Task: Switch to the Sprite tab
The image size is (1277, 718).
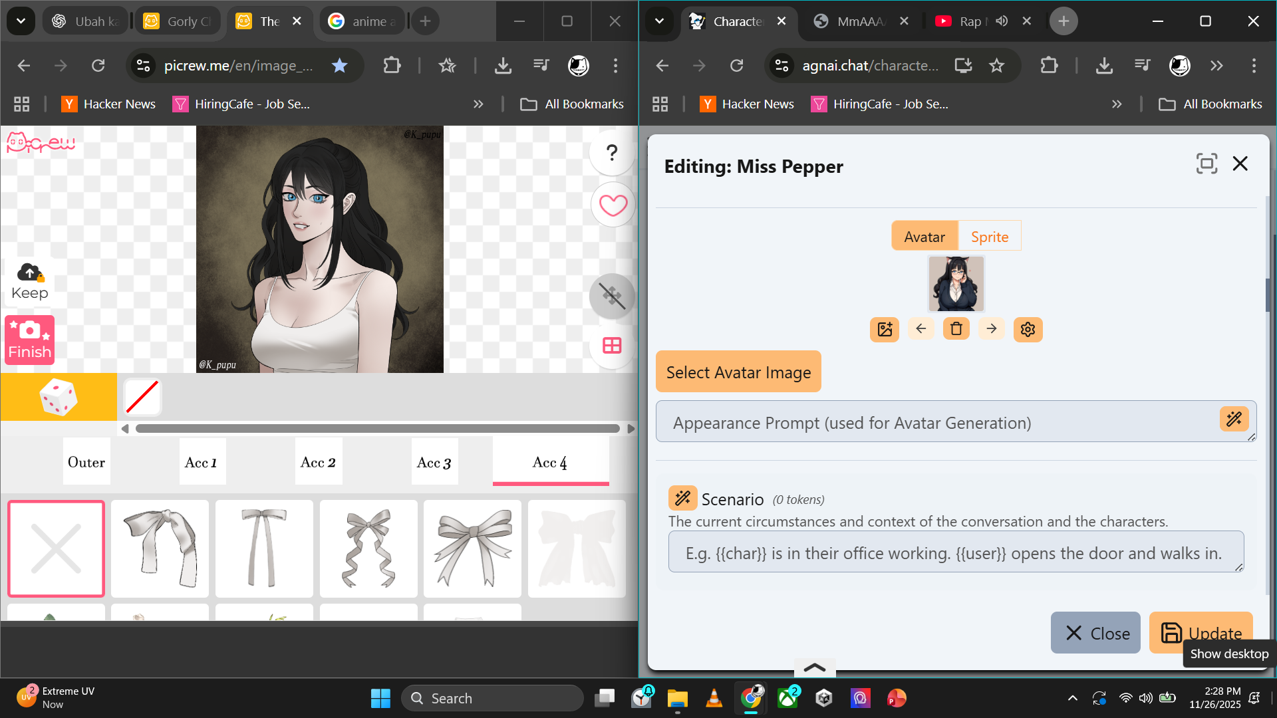Action: [989, 237]
